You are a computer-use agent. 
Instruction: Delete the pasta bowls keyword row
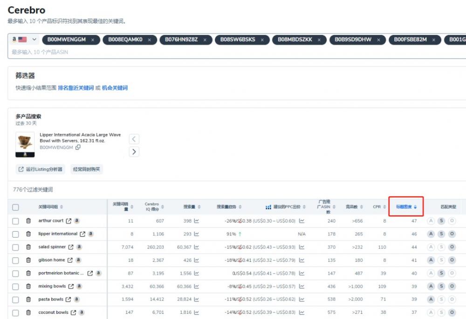pos(28,299)
